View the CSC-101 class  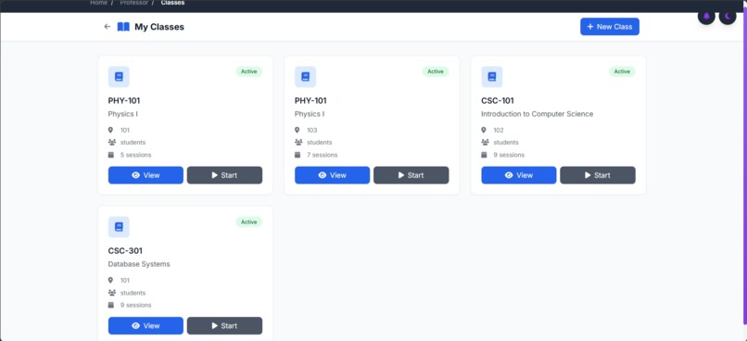click(x=518, y=175)
